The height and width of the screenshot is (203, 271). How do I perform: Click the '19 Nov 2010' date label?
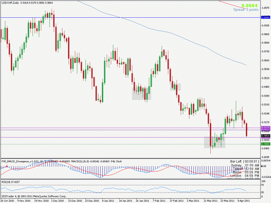tap(41, 201)
